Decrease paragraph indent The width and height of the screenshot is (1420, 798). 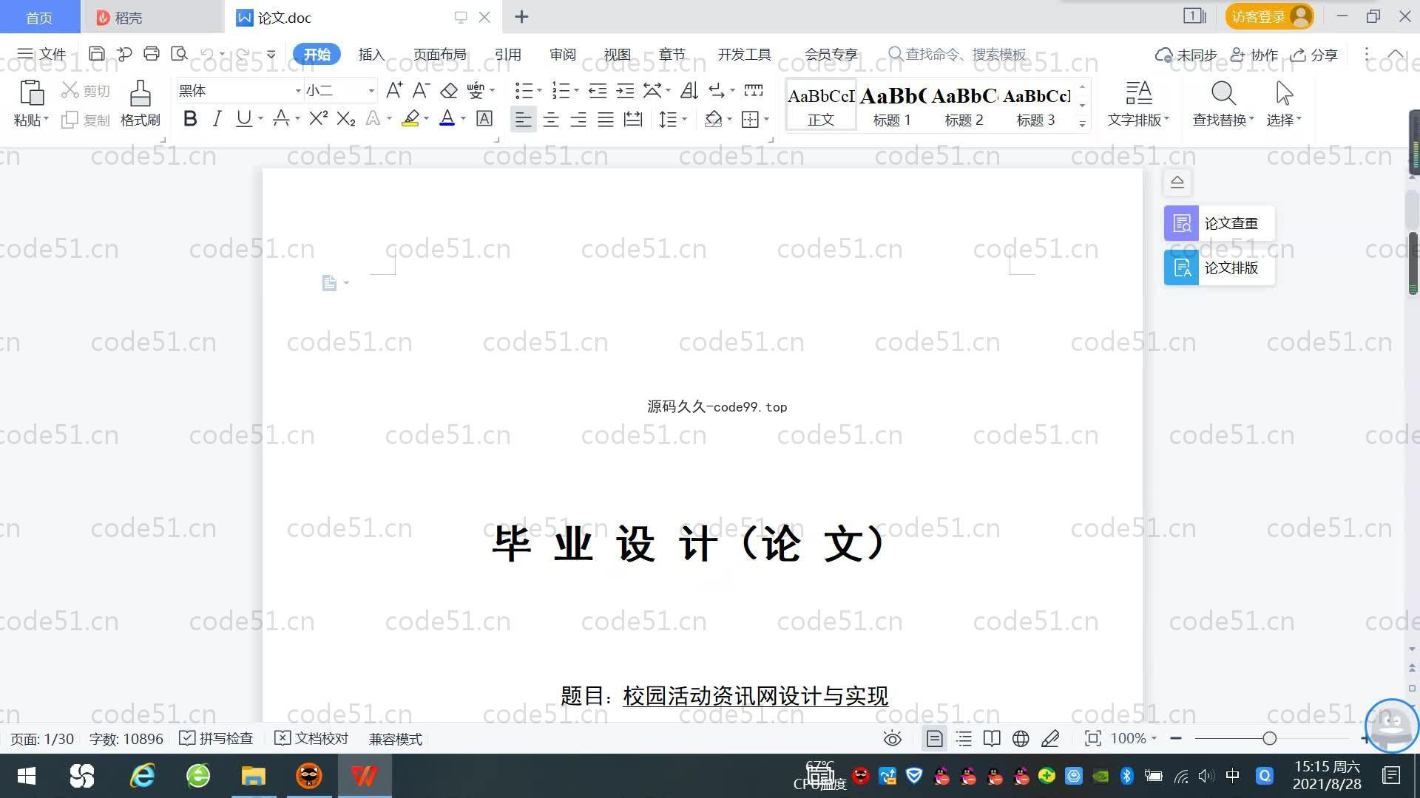[598, 91]
